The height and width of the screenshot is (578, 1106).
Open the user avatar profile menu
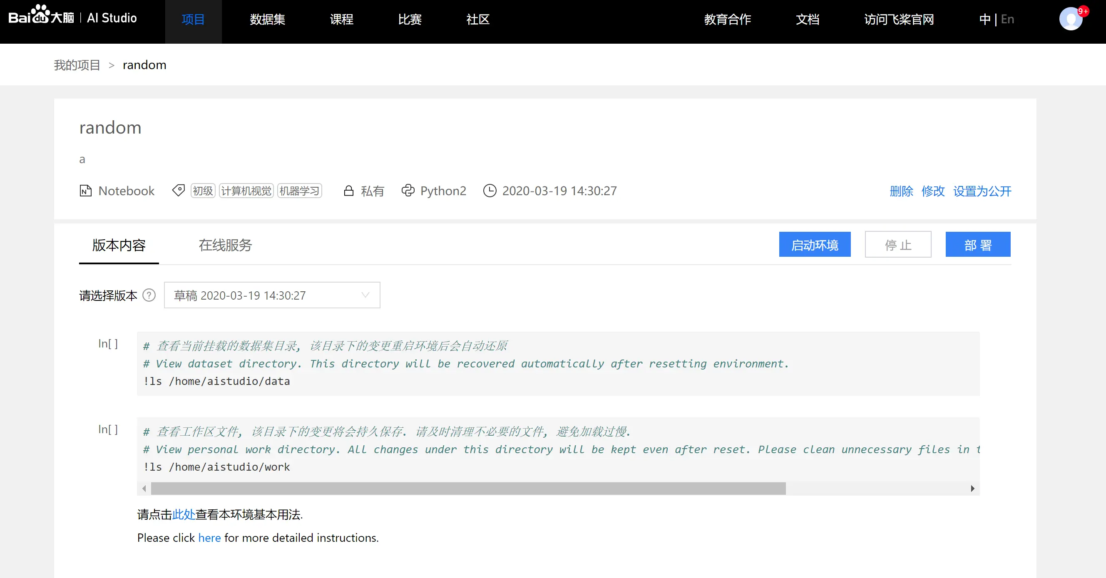tap(1070, 19)
